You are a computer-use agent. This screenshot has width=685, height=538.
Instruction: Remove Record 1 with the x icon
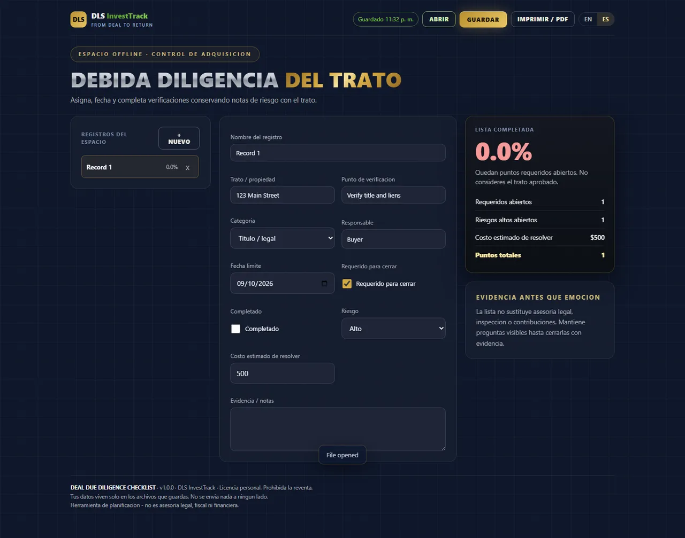coord(187,167)
